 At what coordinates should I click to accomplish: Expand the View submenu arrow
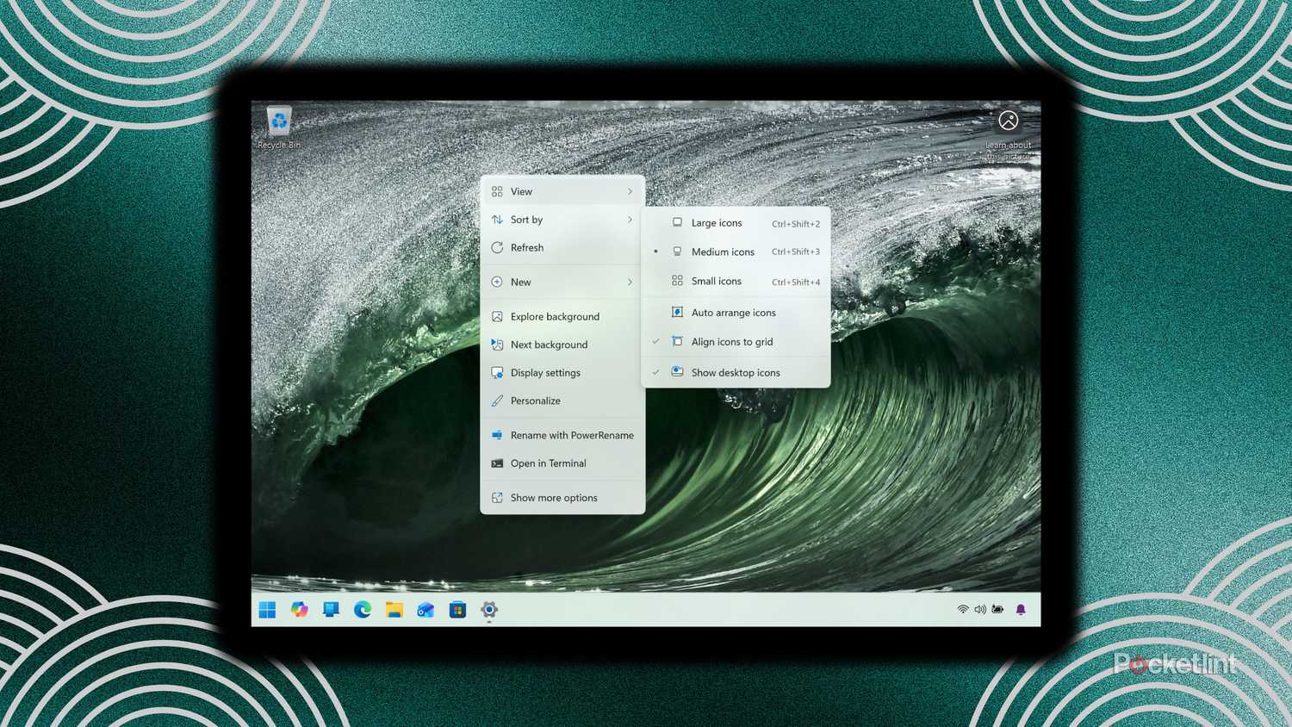[630, 192]
